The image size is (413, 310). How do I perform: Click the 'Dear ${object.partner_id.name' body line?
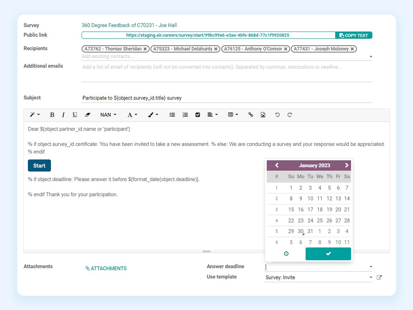(79, 129)
